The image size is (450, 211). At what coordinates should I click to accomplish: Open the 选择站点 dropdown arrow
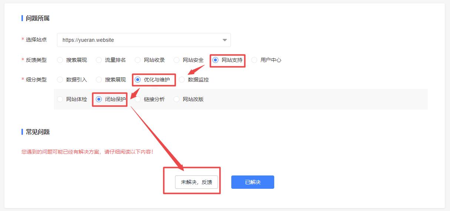pos(225,40)
